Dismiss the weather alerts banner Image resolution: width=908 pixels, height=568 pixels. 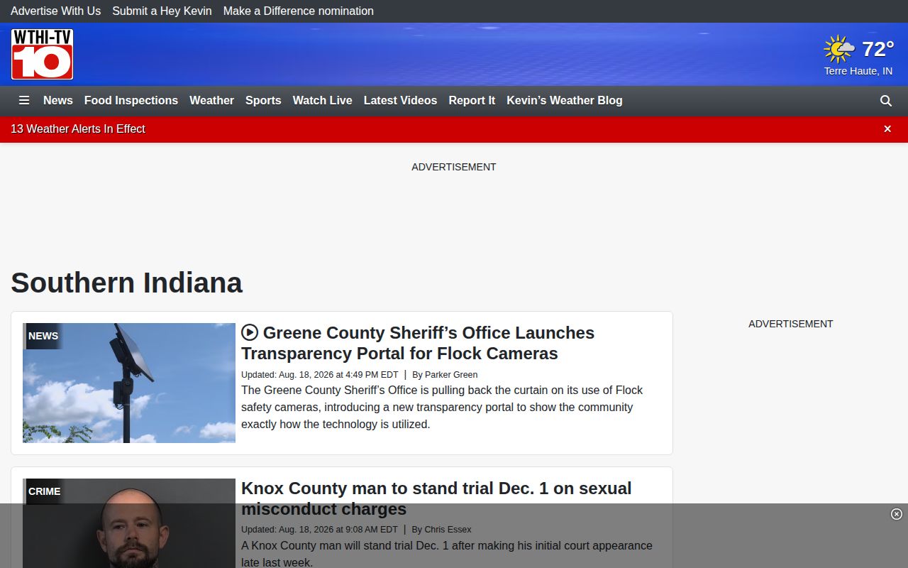(x=887, y=129)
